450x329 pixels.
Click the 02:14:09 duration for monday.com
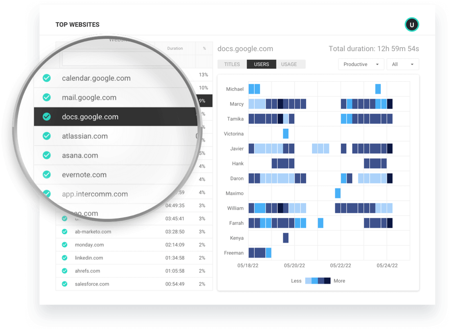(175, 245)
